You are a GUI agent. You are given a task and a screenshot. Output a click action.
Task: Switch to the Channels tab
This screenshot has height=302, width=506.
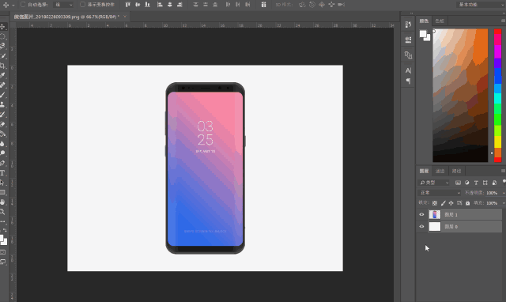click(x=440, y=171)
